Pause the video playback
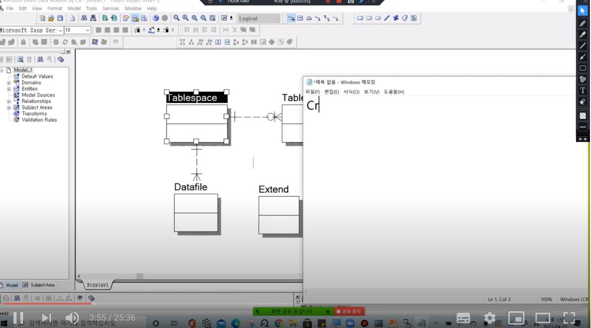Screen dimensions: 591x328 pyautogui.click(x=18, y=318)
